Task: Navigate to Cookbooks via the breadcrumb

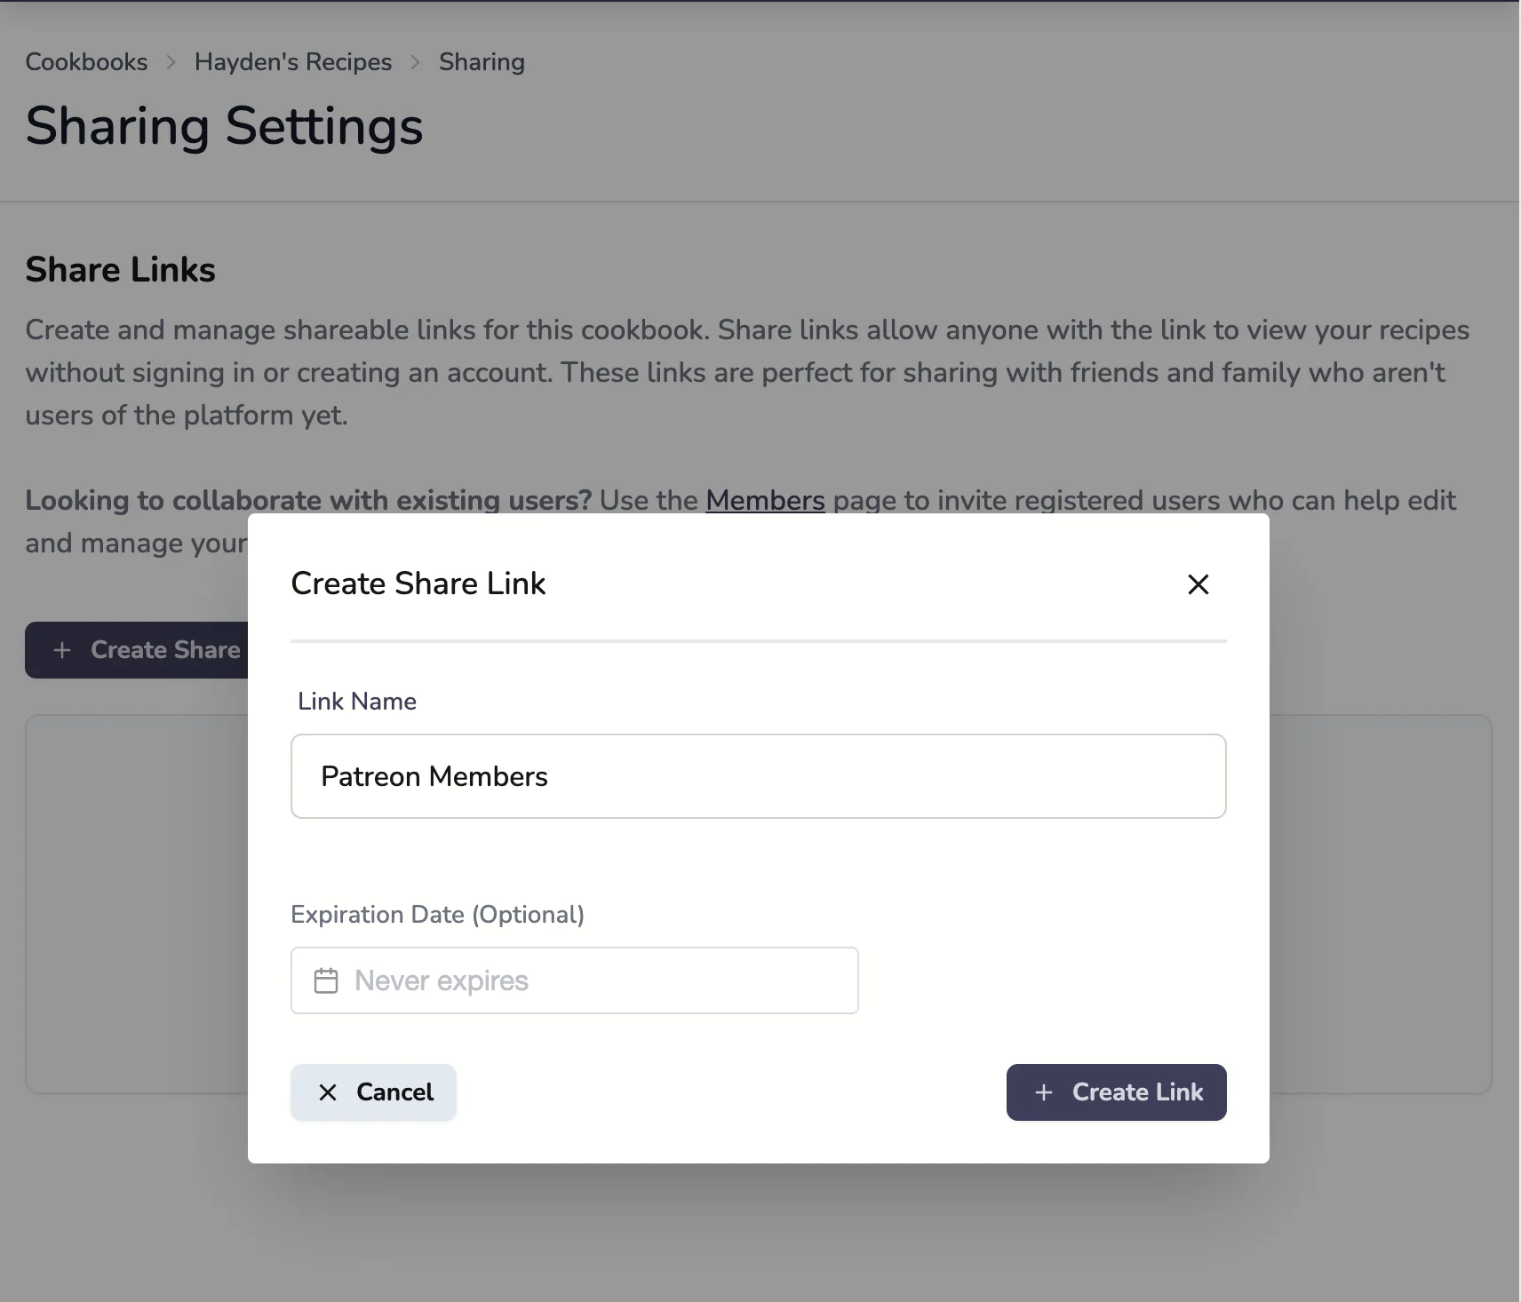Action: [x=86, y=61]
